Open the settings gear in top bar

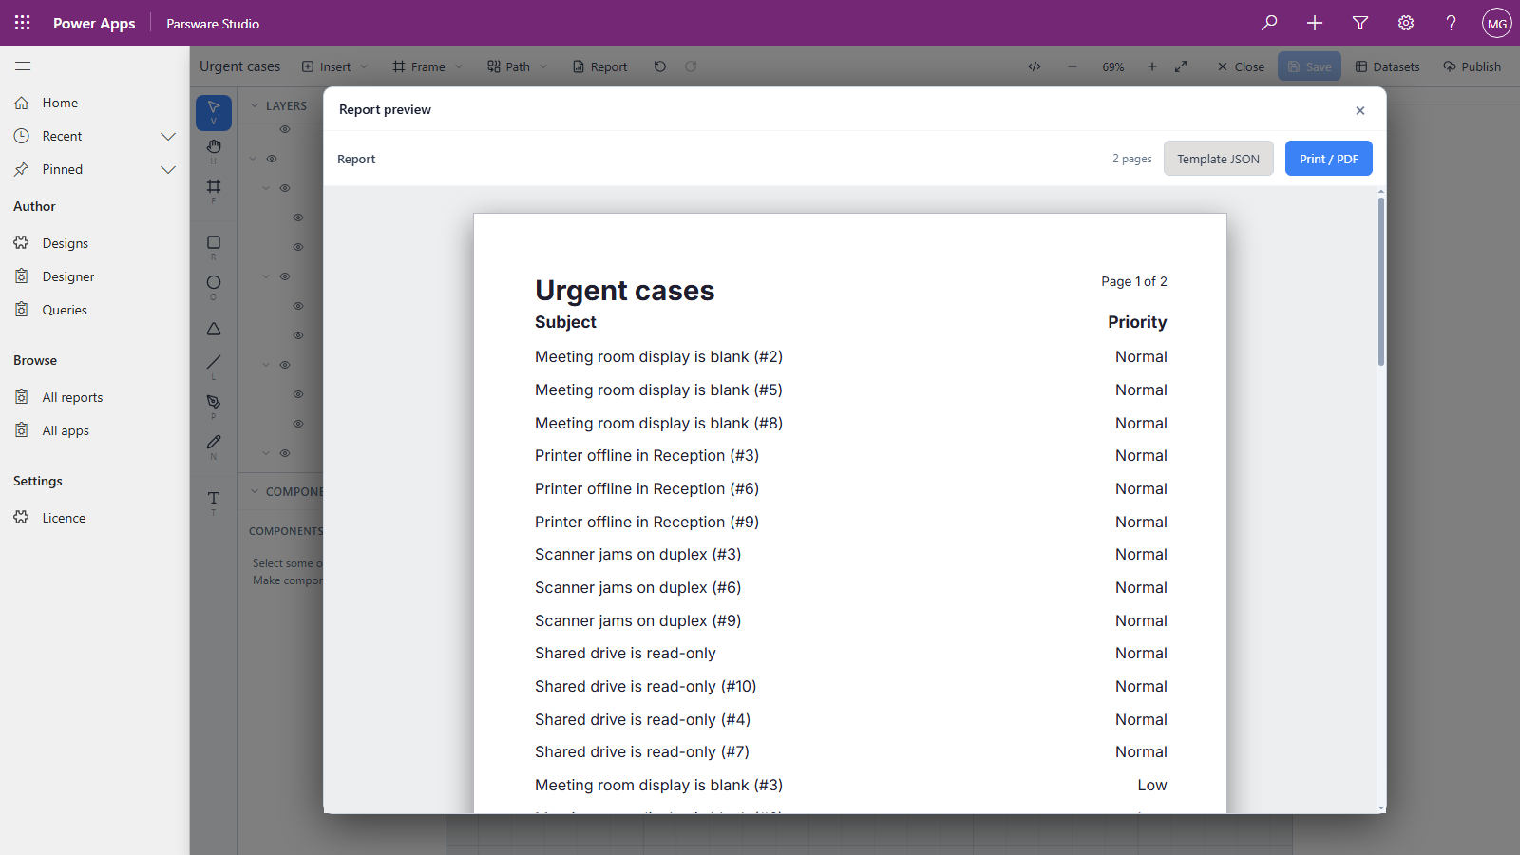[x=1406, y=23]
